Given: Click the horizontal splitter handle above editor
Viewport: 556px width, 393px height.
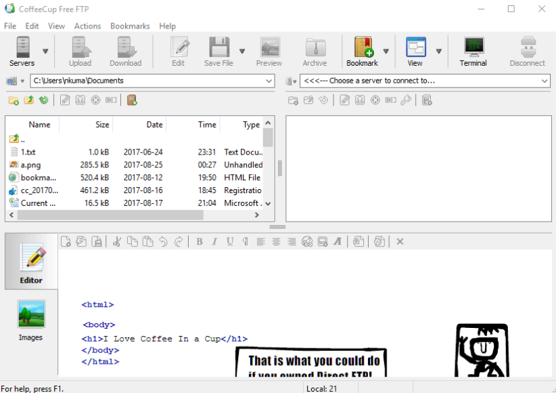Looking at the screenshot, I should coord(277,227).
